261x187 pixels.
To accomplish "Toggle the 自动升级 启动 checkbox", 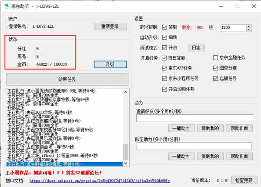I will point(164,37).
